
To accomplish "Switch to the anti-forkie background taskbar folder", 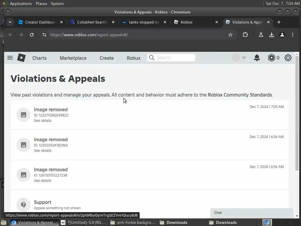I will click(x=133, y=222).
